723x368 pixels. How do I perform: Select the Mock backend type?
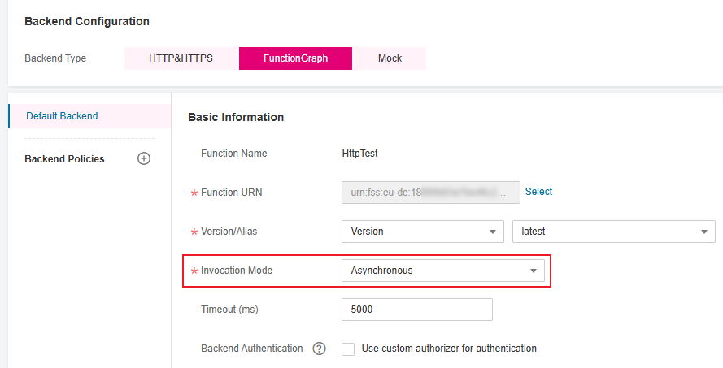pyautogui.click(x=390, y=58)
